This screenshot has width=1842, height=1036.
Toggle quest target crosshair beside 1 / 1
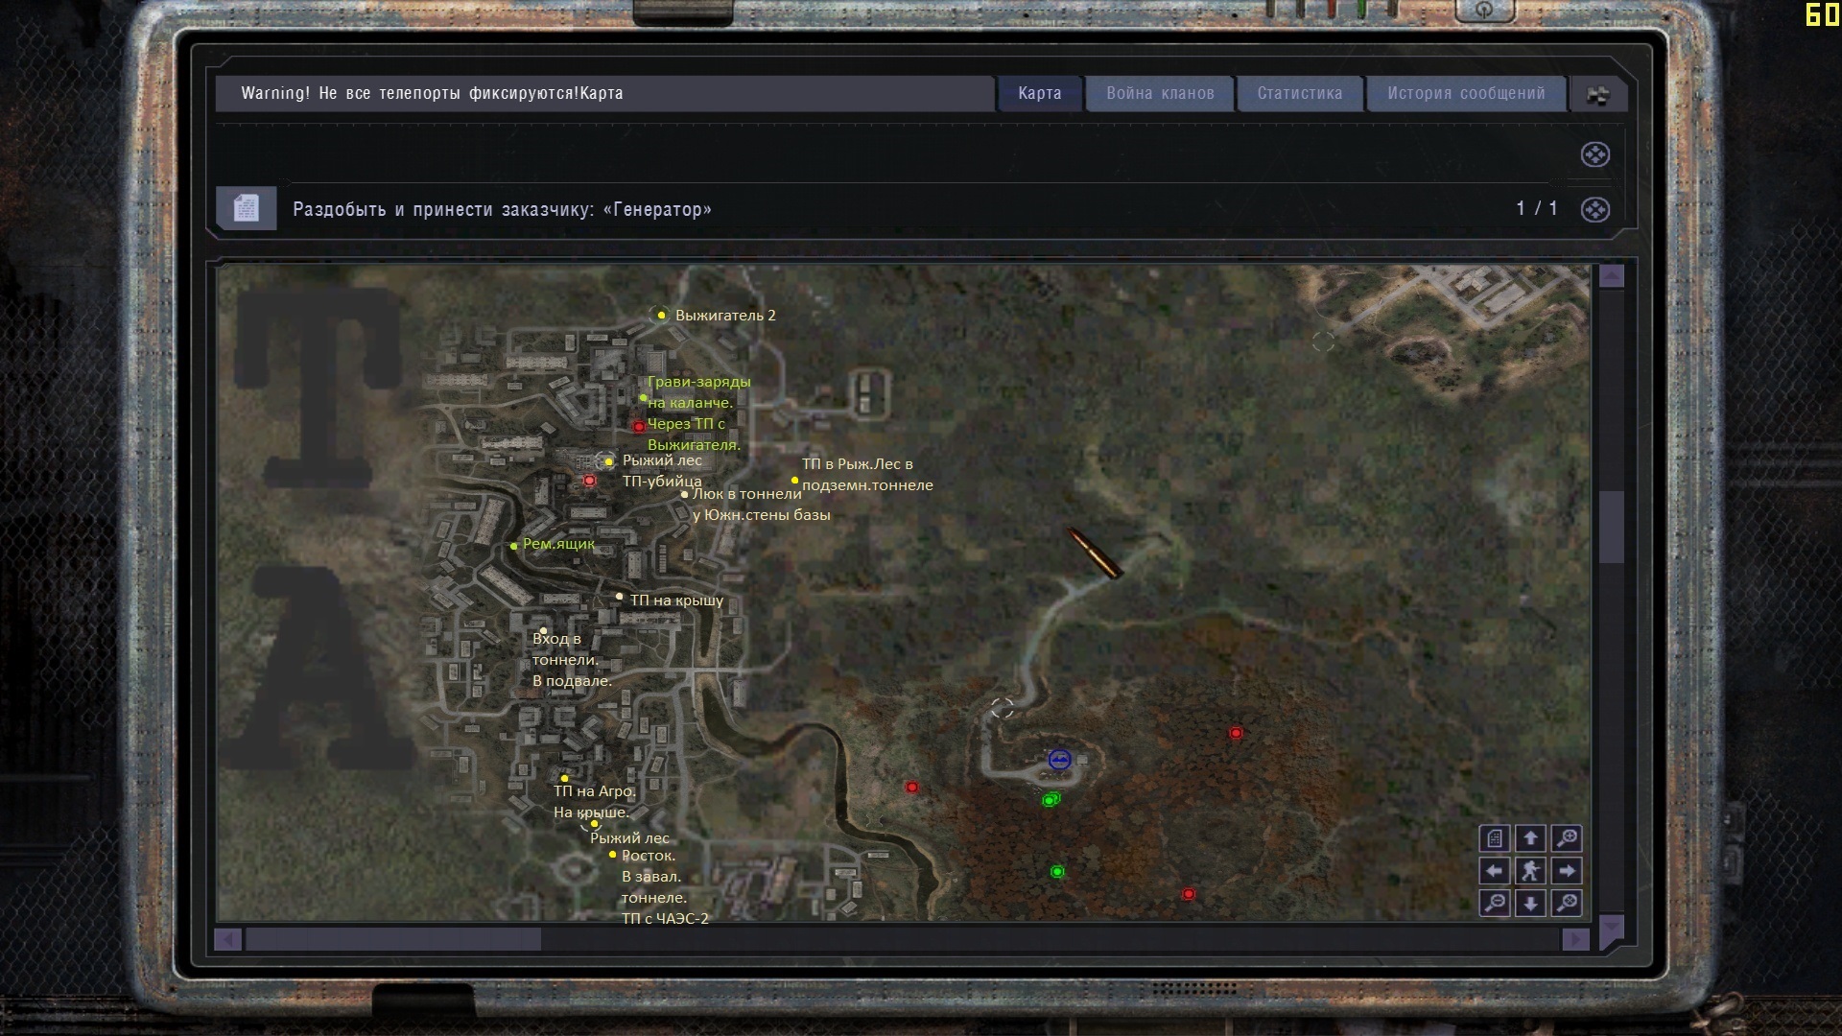coord(1594,209)
